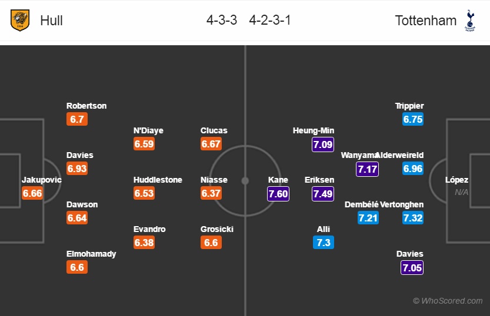Open the Robertson player name
This screenshot has width=490, height=316.
click(86, 106)
